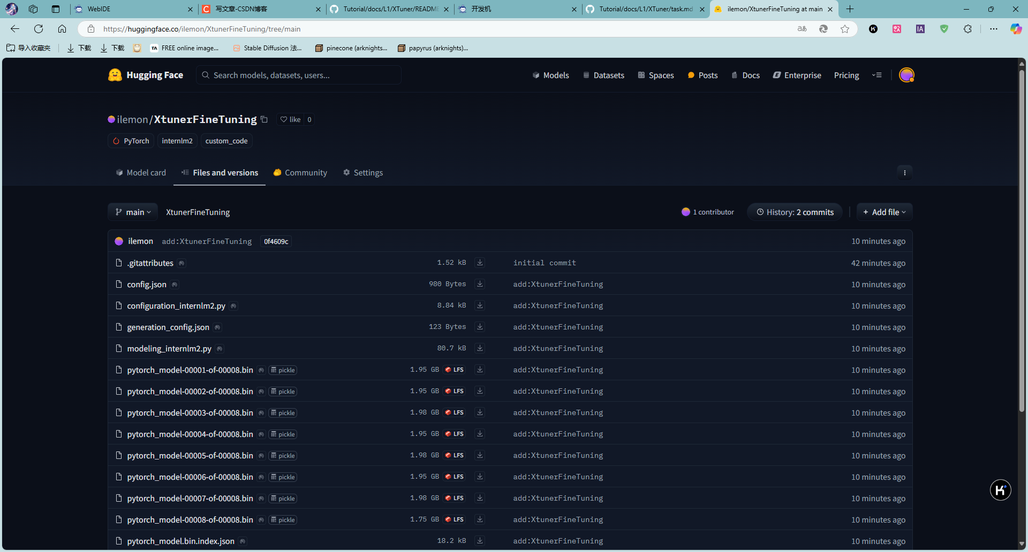Open Posts in the navigation bar
1028x552 pixels.
pyautogui.click(x=702, y=75)
